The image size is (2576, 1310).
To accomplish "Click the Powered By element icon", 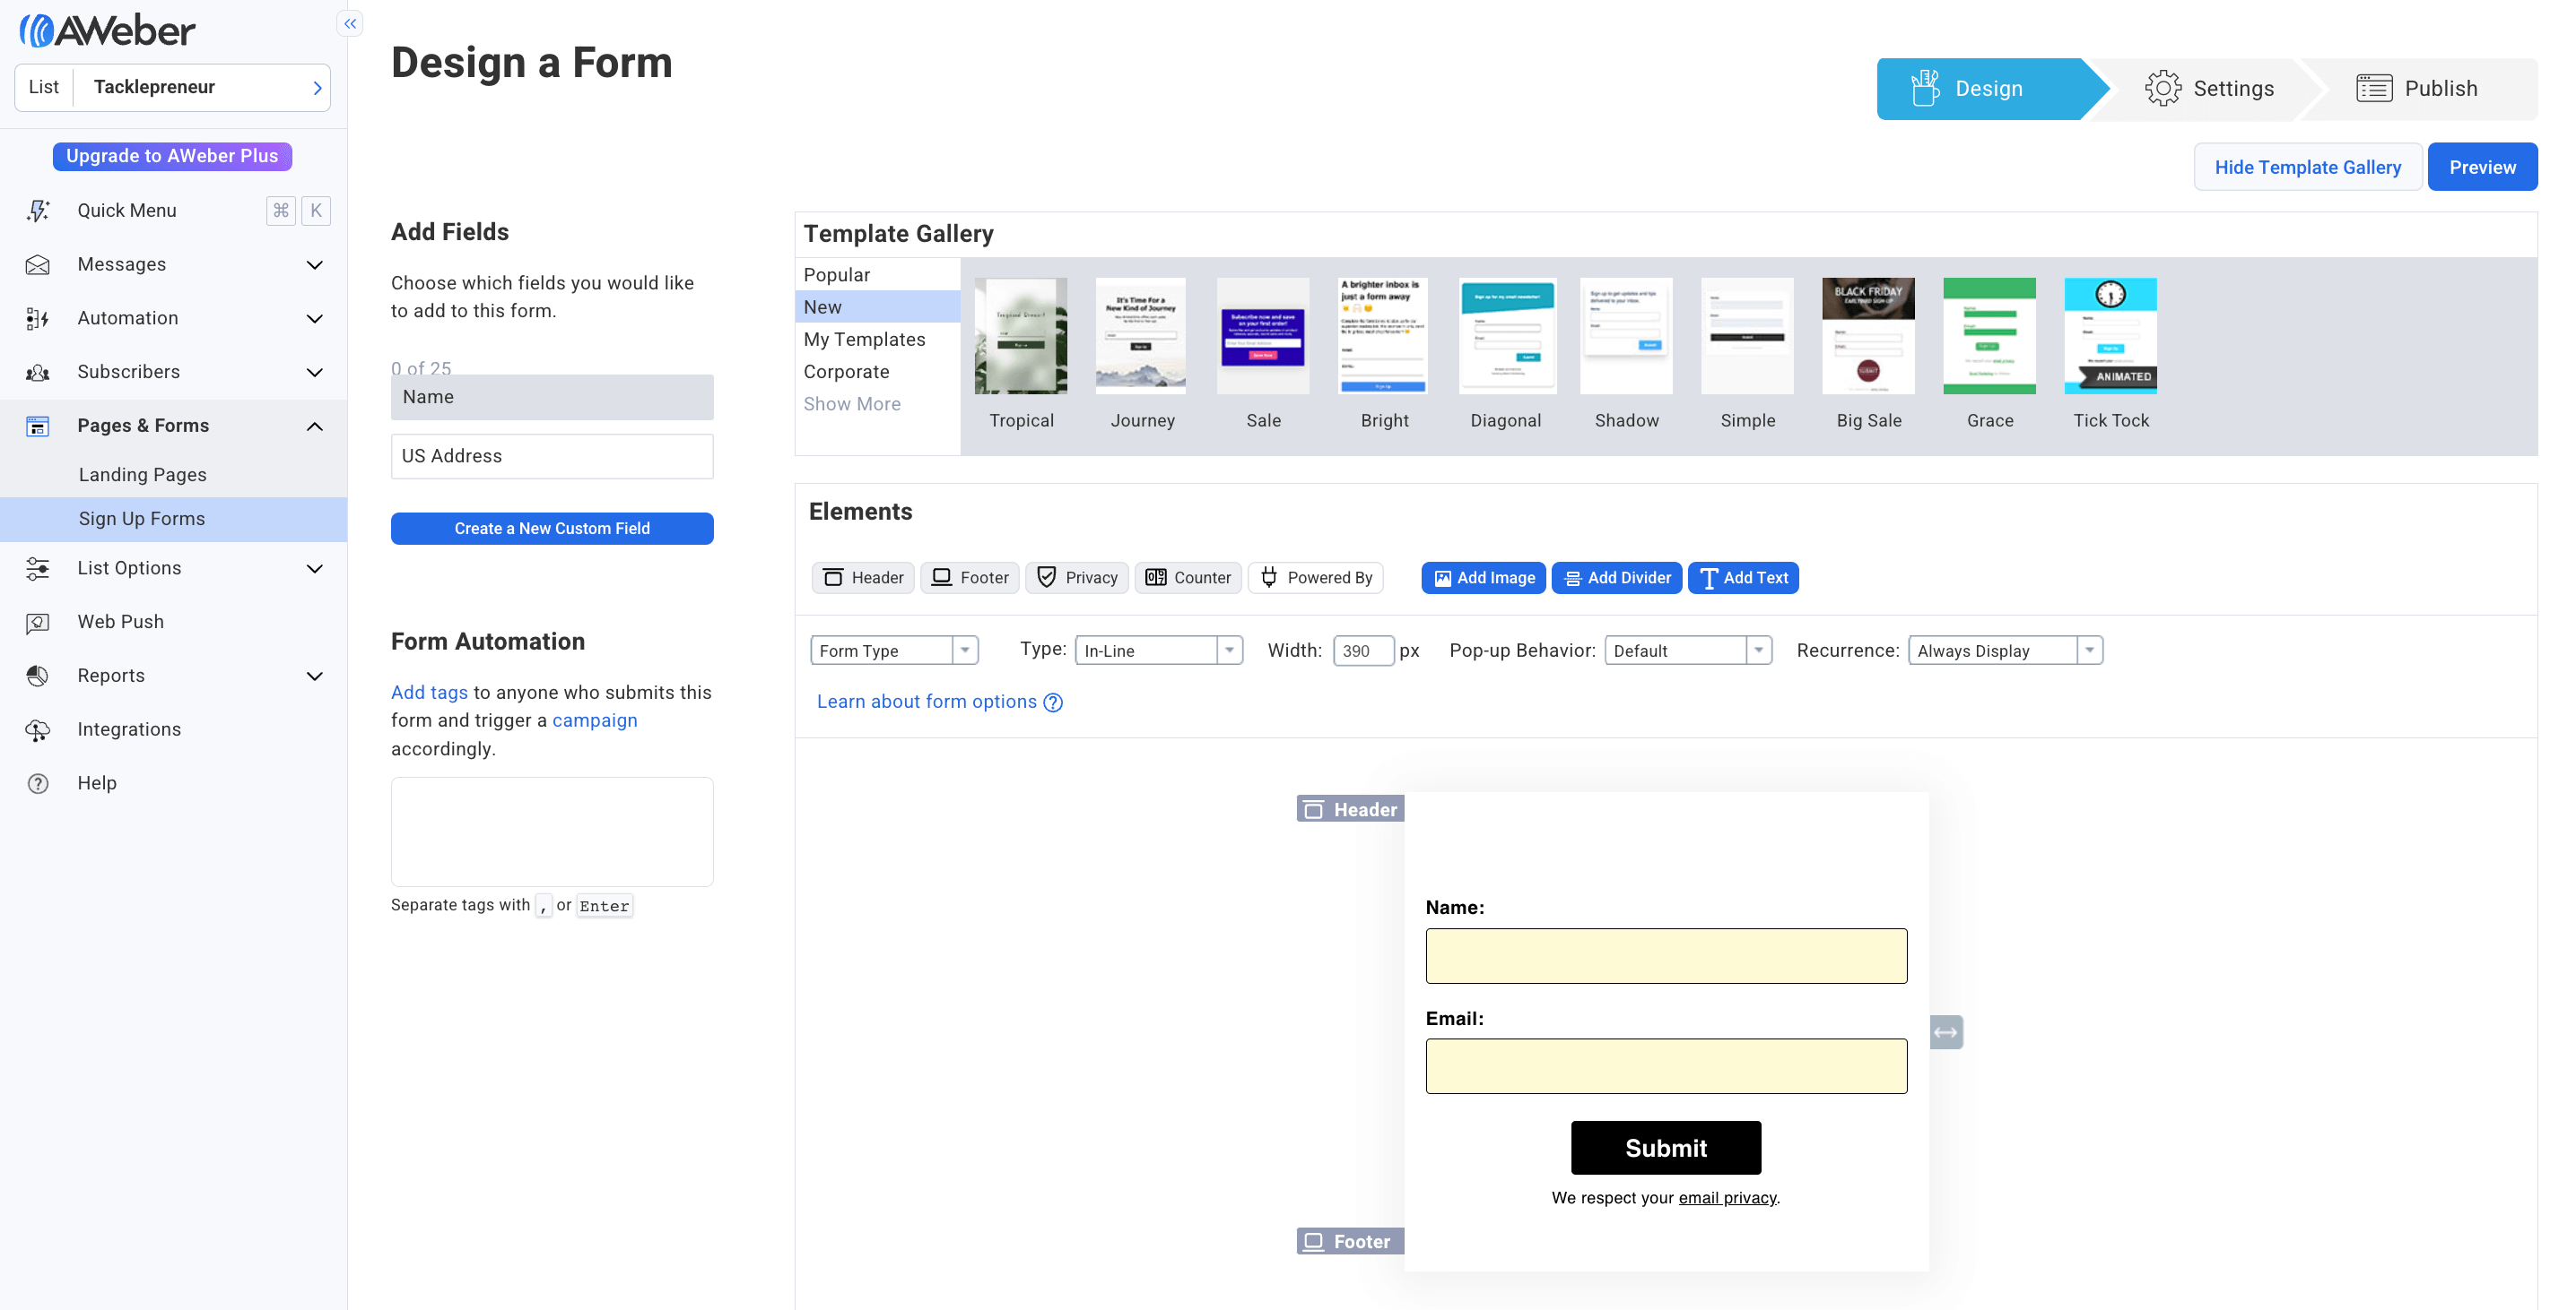I will [x=1269, y=576].
